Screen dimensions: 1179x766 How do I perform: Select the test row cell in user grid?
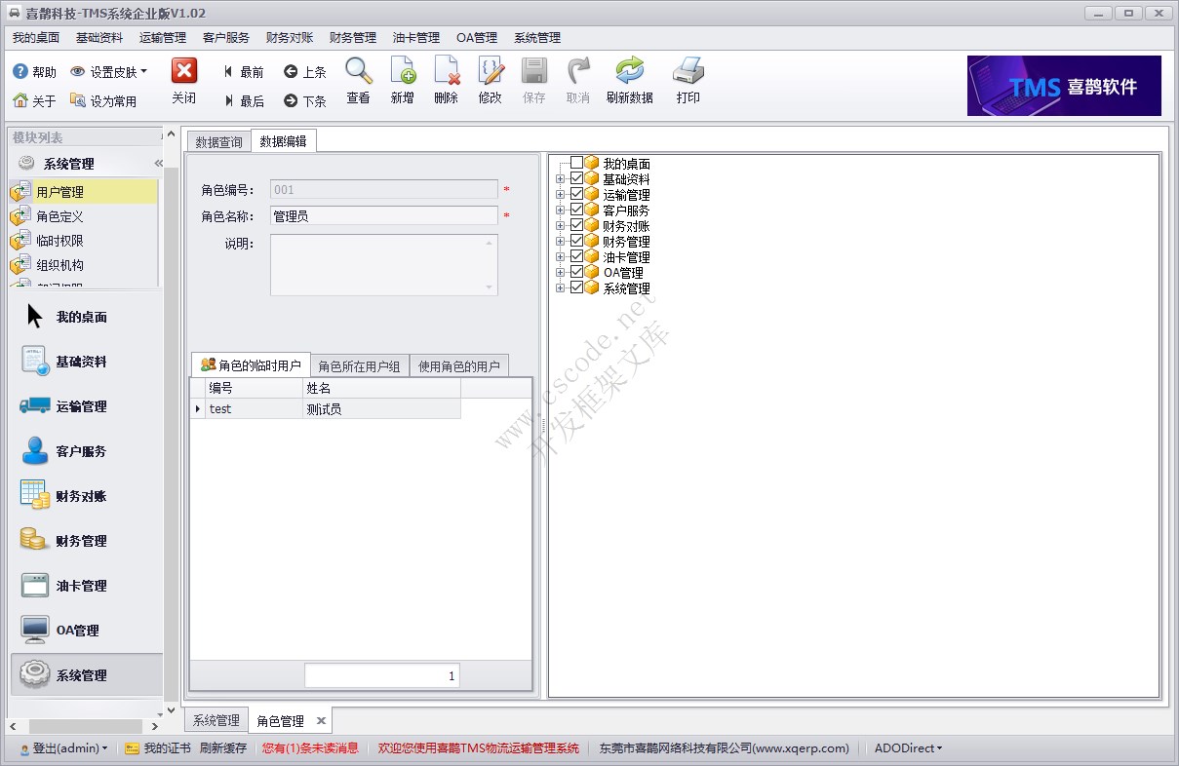click(x=255, y=409)
